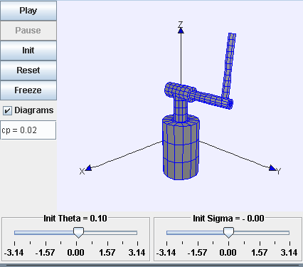Screen dimensions: 303x267
Task: Uncheck the Diagrams checkbox
Action: point(7,110)
